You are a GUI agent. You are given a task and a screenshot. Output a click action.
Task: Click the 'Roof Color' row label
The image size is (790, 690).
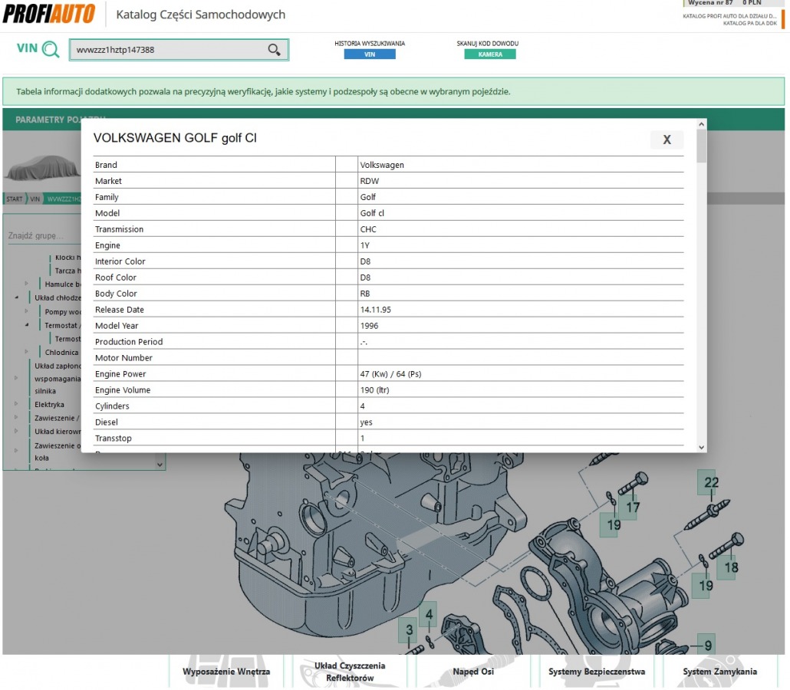pyautogui.click(x=115, y=278)
